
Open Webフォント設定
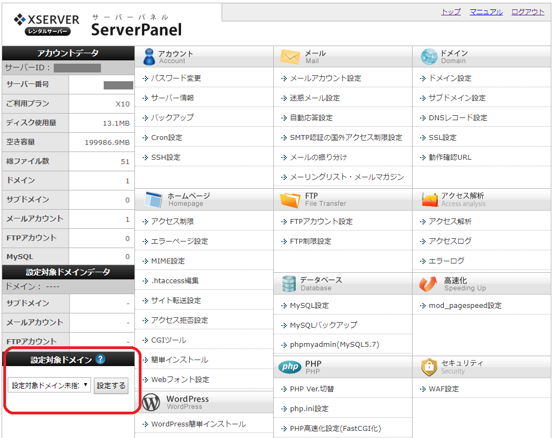[180, 379]
